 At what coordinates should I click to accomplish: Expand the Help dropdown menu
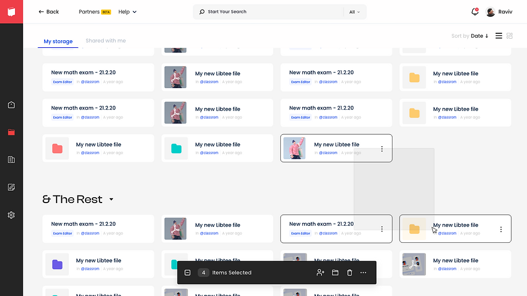pyautogui.click(x=127, y=12)
